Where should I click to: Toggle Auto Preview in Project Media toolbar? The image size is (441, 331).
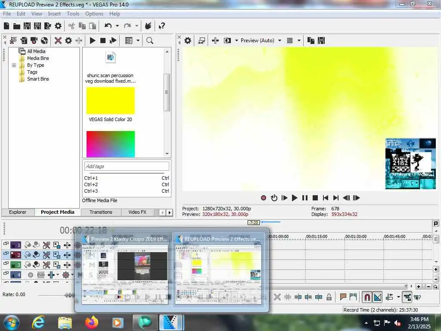(x=113, y=41)
